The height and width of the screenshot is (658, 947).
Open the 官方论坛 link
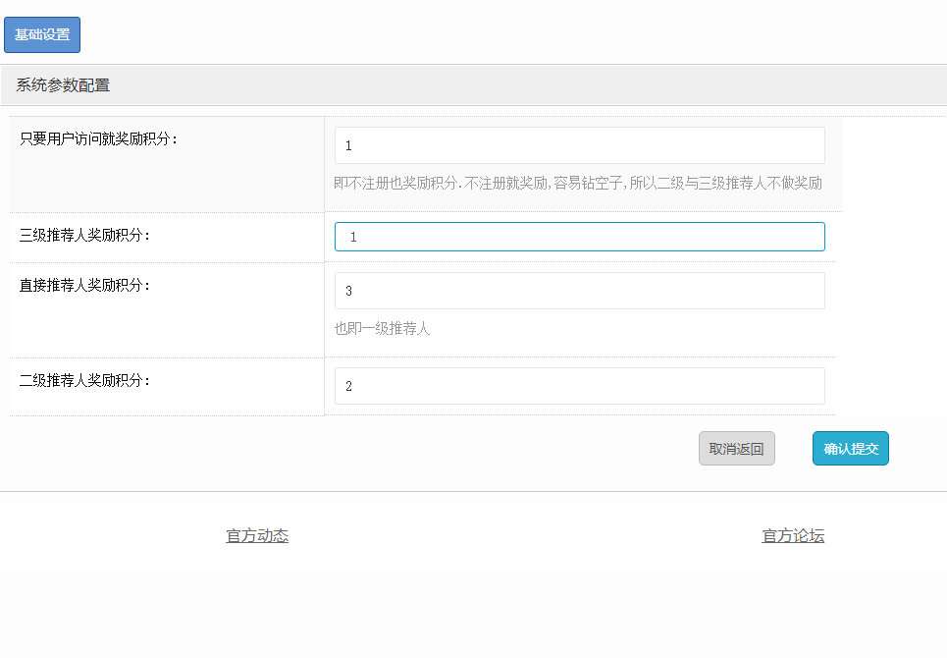(793, 536)
